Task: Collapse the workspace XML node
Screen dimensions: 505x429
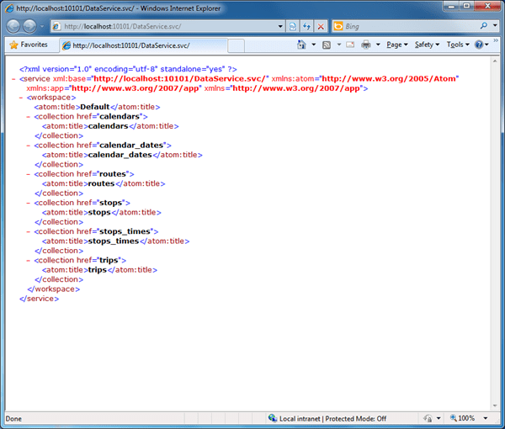Action: [19, 98]
